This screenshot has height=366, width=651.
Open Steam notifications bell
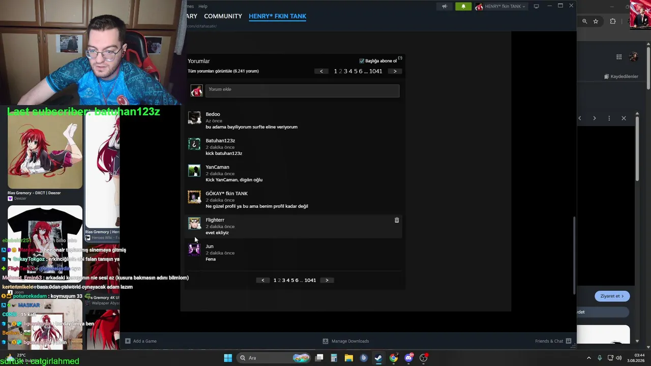463,7
